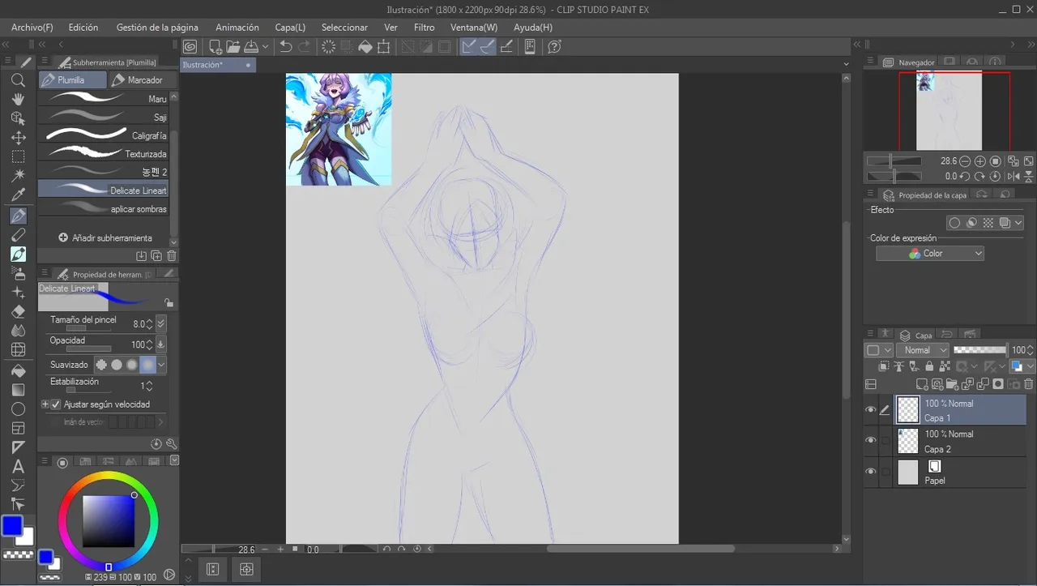Select the Pencil tool in the toolbar
This screenshot has width=1037, height=586.
pyautogui.click(x=18, y=235)
